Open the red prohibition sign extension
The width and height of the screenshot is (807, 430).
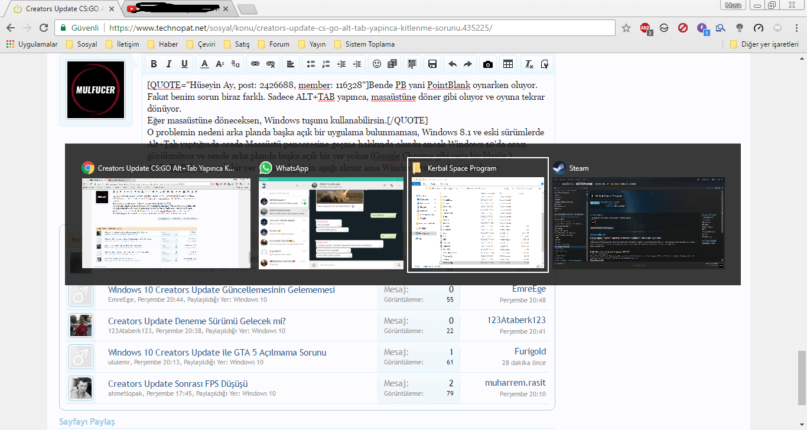point(682,28)
